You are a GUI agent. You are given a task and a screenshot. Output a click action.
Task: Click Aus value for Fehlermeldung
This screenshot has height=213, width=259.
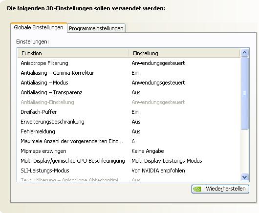[x=136, y=131]
